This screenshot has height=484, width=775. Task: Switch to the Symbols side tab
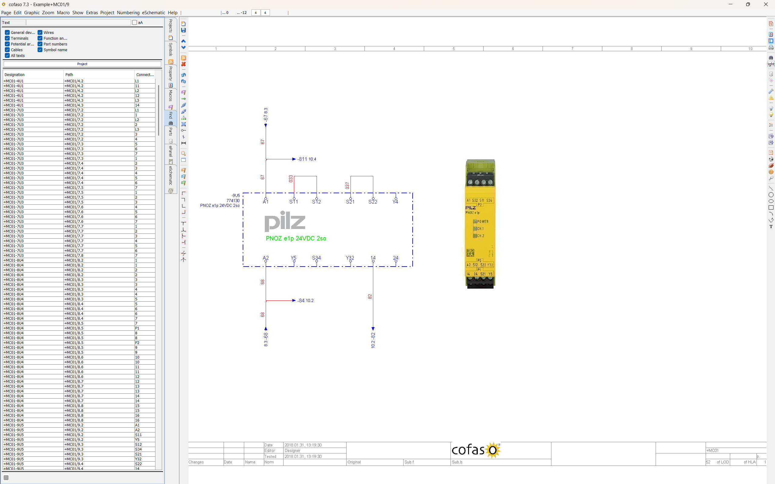[171, 53]
